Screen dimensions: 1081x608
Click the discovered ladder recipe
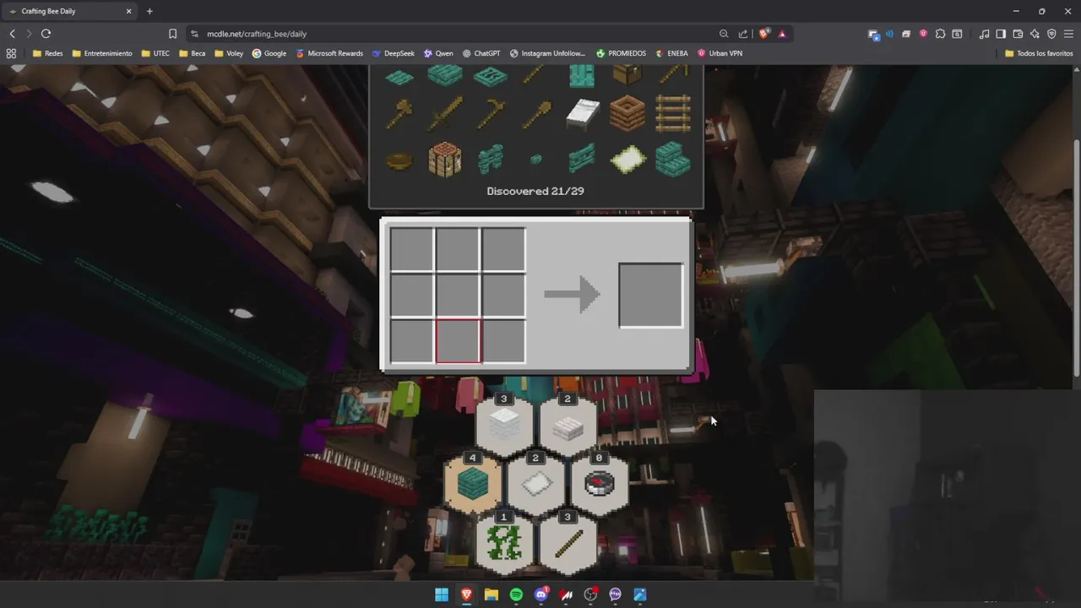click(672, 113)
